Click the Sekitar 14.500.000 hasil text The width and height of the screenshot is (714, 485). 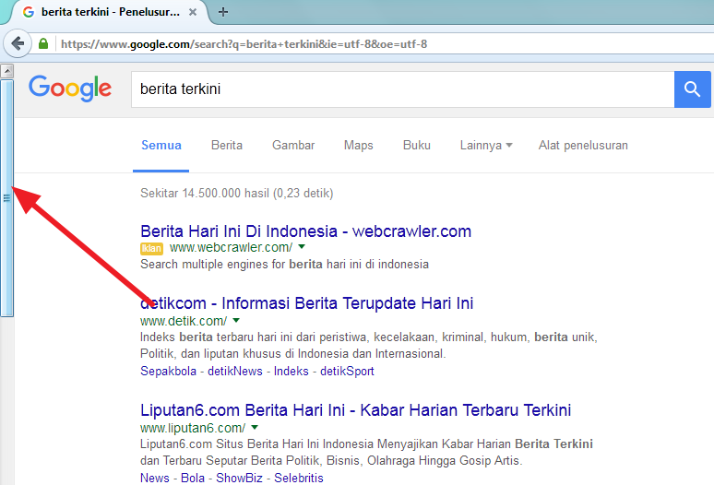237,194
